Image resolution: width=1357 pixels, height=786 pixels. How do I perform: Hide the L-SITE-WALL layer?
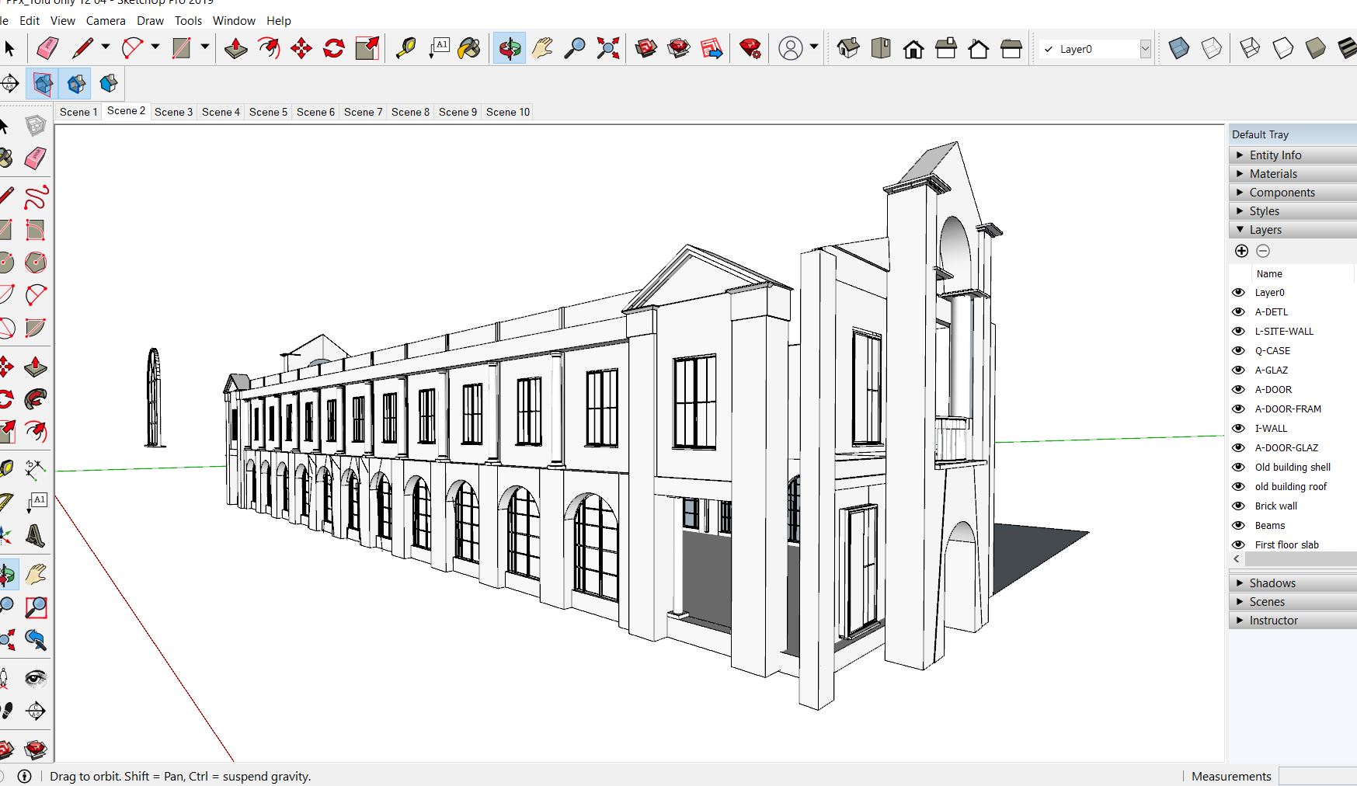tap(1239, 331)
